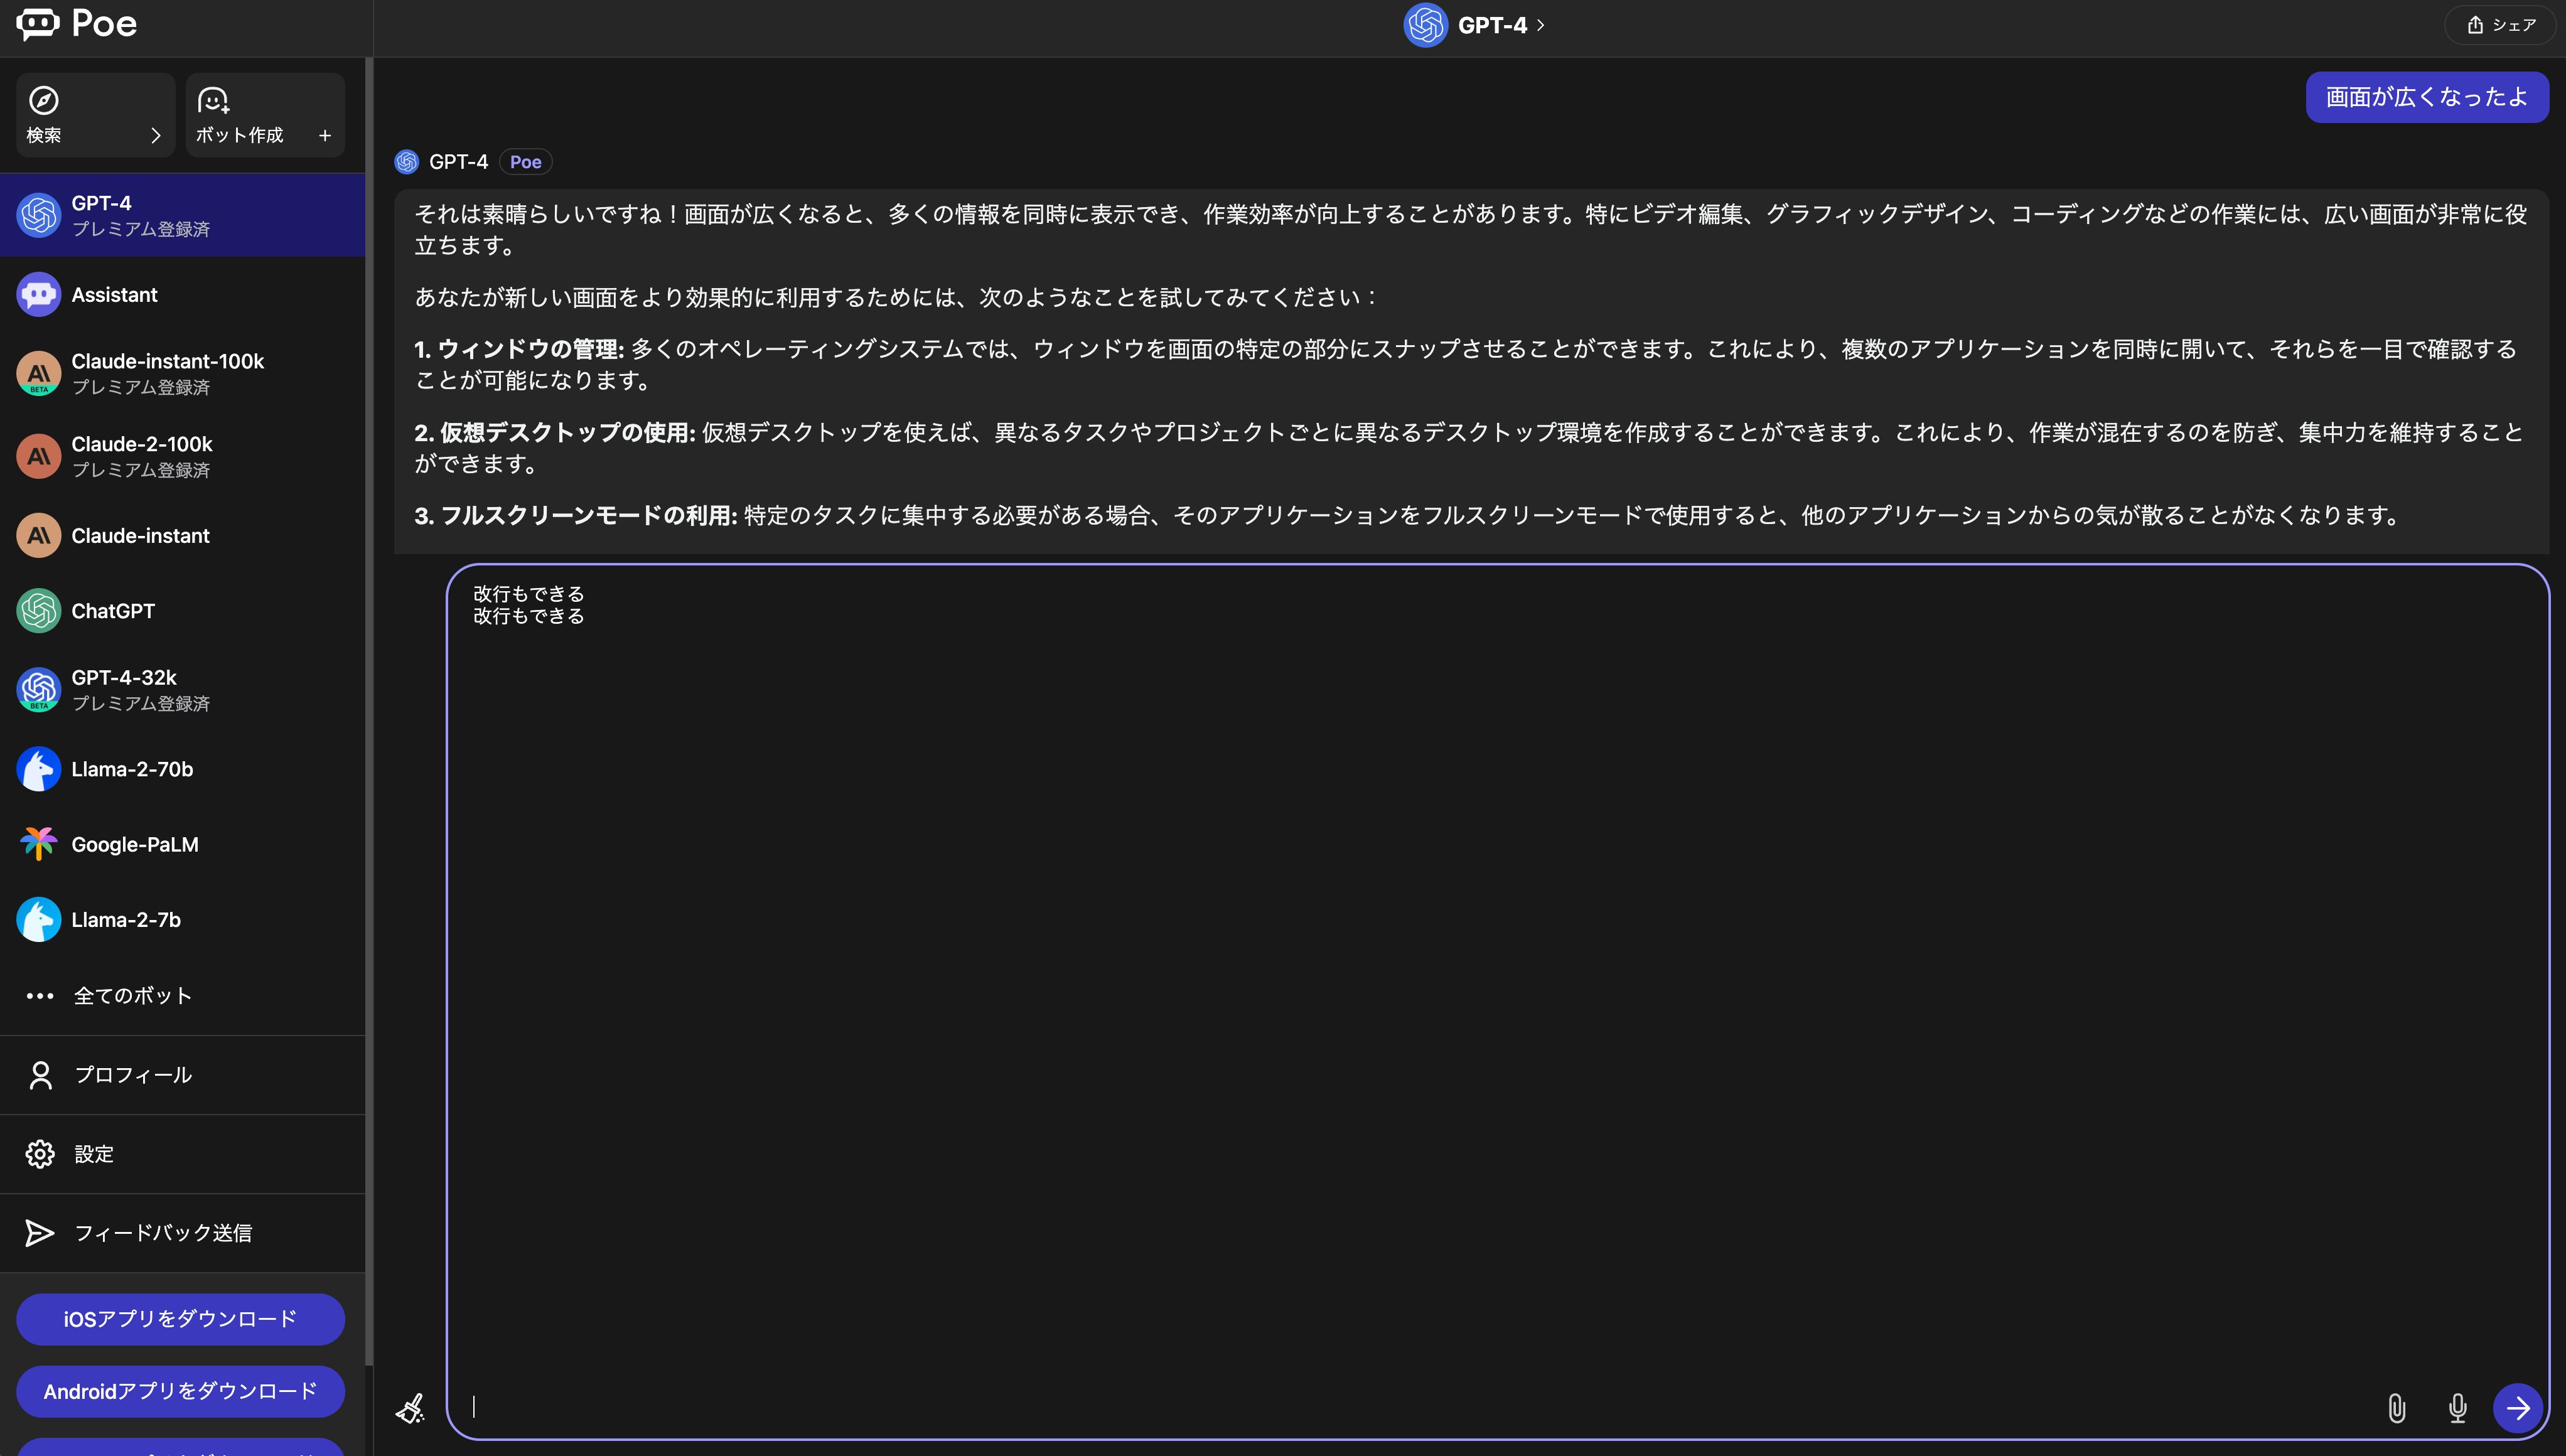This screenshot has width=2566, height=1456.
Task: Click the プロフィール person icon
Action: coord(40,1075)
